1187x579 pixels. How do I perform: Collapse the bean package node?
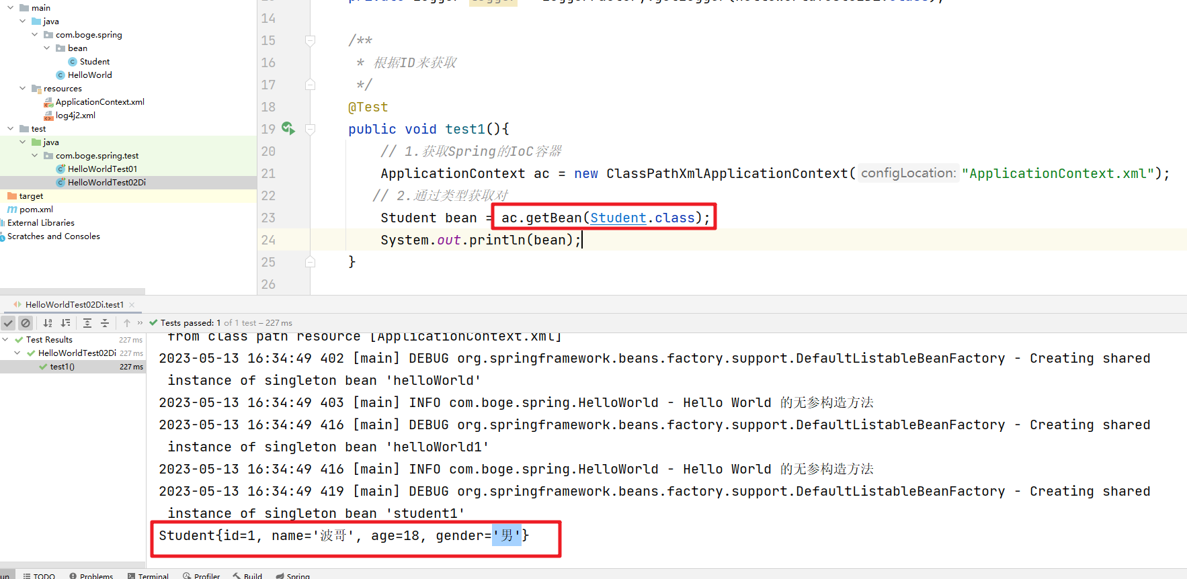tap(46, 48)
